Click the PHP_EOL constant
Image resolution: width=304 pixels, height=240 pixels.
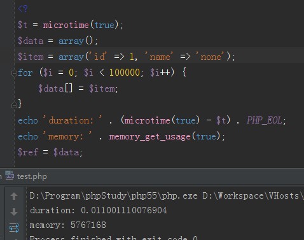click(x=264, y=120)
